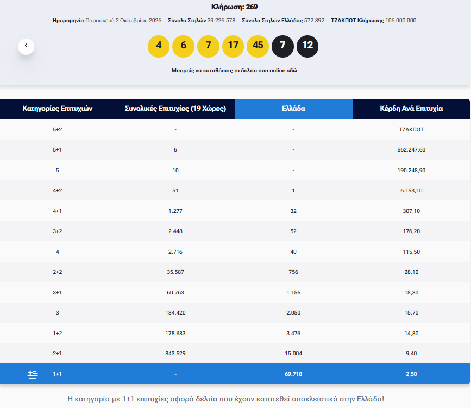Screen dimensions: 471x408
Task: Select the yellow ball number 6
Action: click(x=183, y=46)
